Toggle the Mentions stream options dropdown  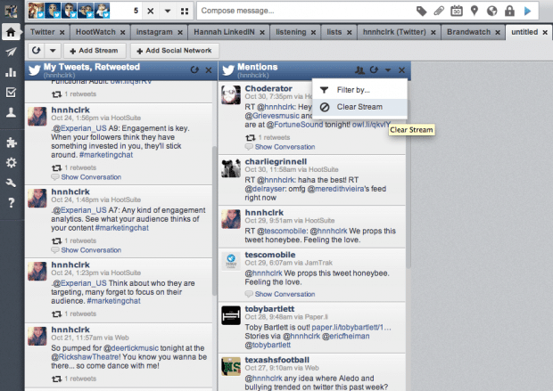coord(388,70)
